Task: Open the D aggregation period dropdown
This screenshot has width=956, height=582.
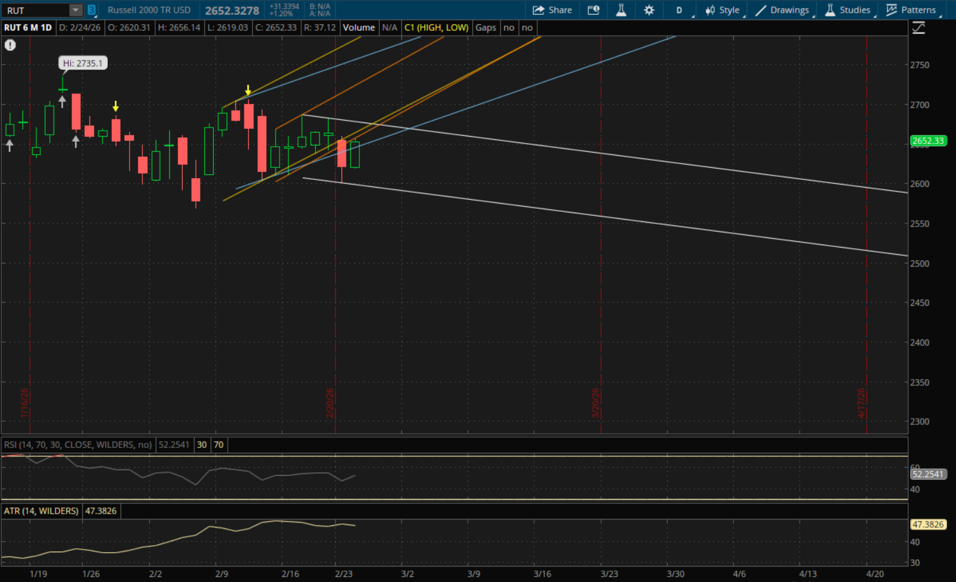Action: click(x=680, y=10)
